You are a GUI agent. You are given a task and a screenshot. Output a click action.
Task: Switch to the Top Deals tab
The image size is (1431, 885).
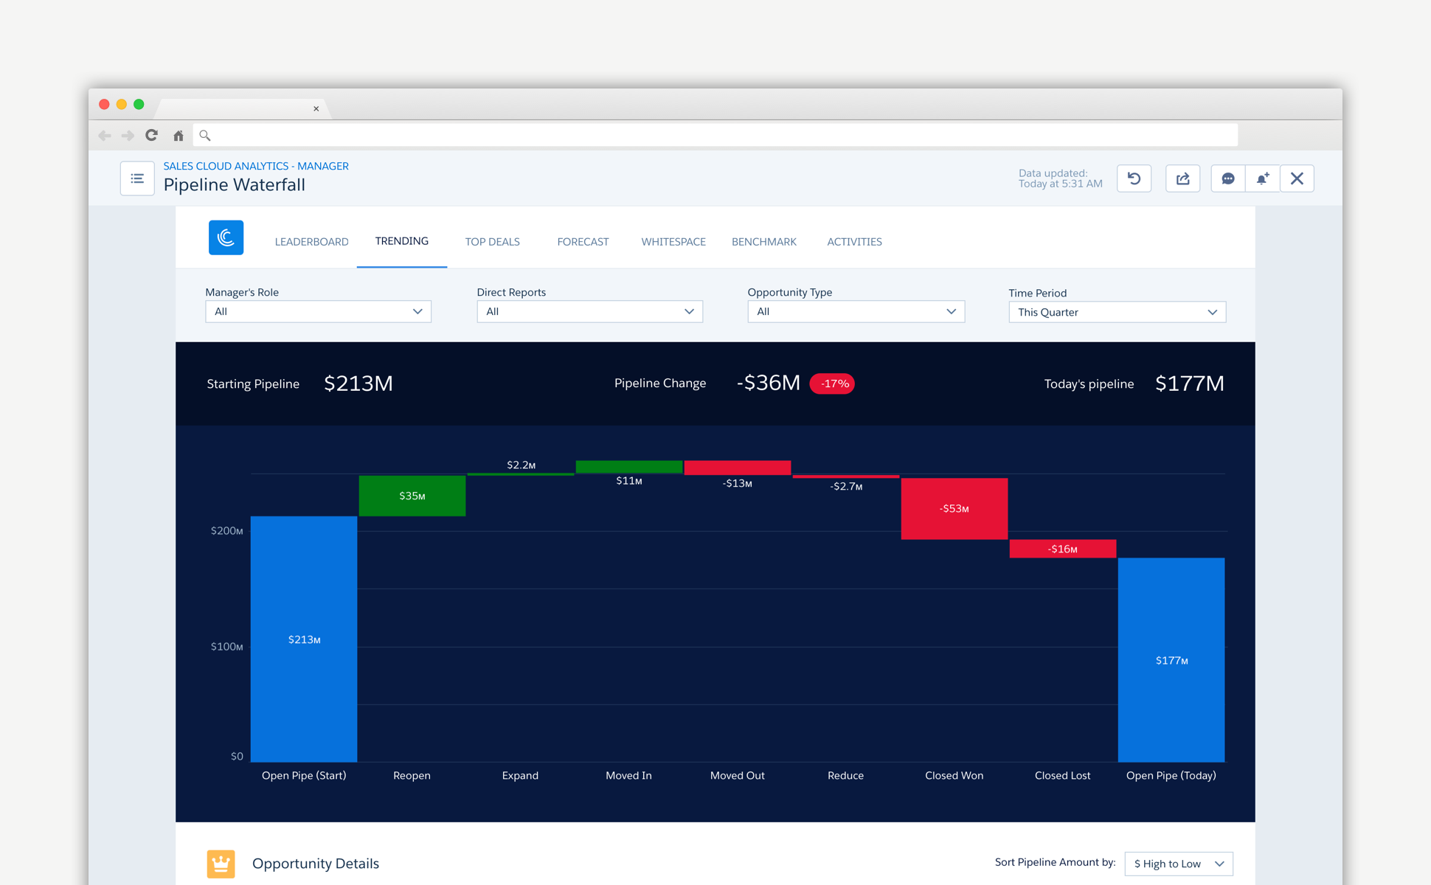[492, 242]
